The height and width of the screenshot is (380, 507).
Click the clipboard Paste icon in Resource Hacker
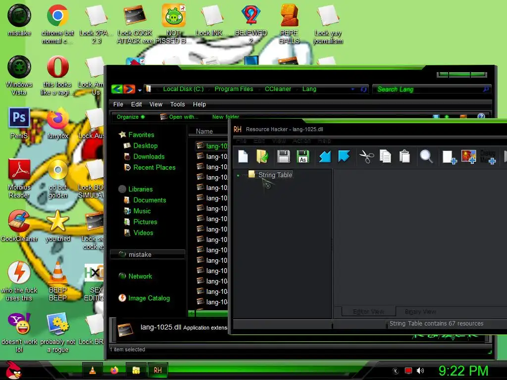(x=405, y=157)
